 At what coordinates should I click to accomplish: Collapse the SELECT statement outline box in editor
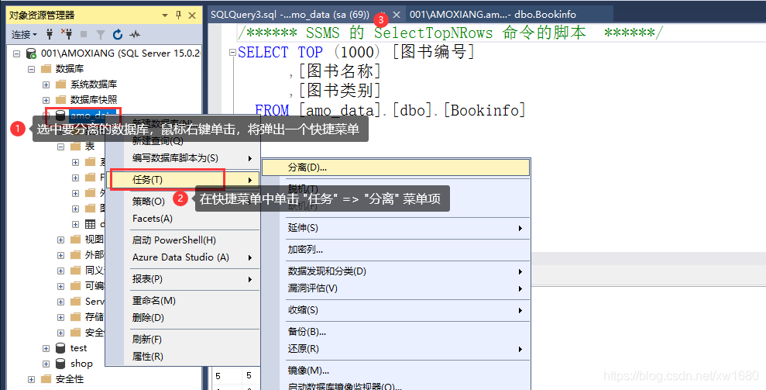click(232, 53)
